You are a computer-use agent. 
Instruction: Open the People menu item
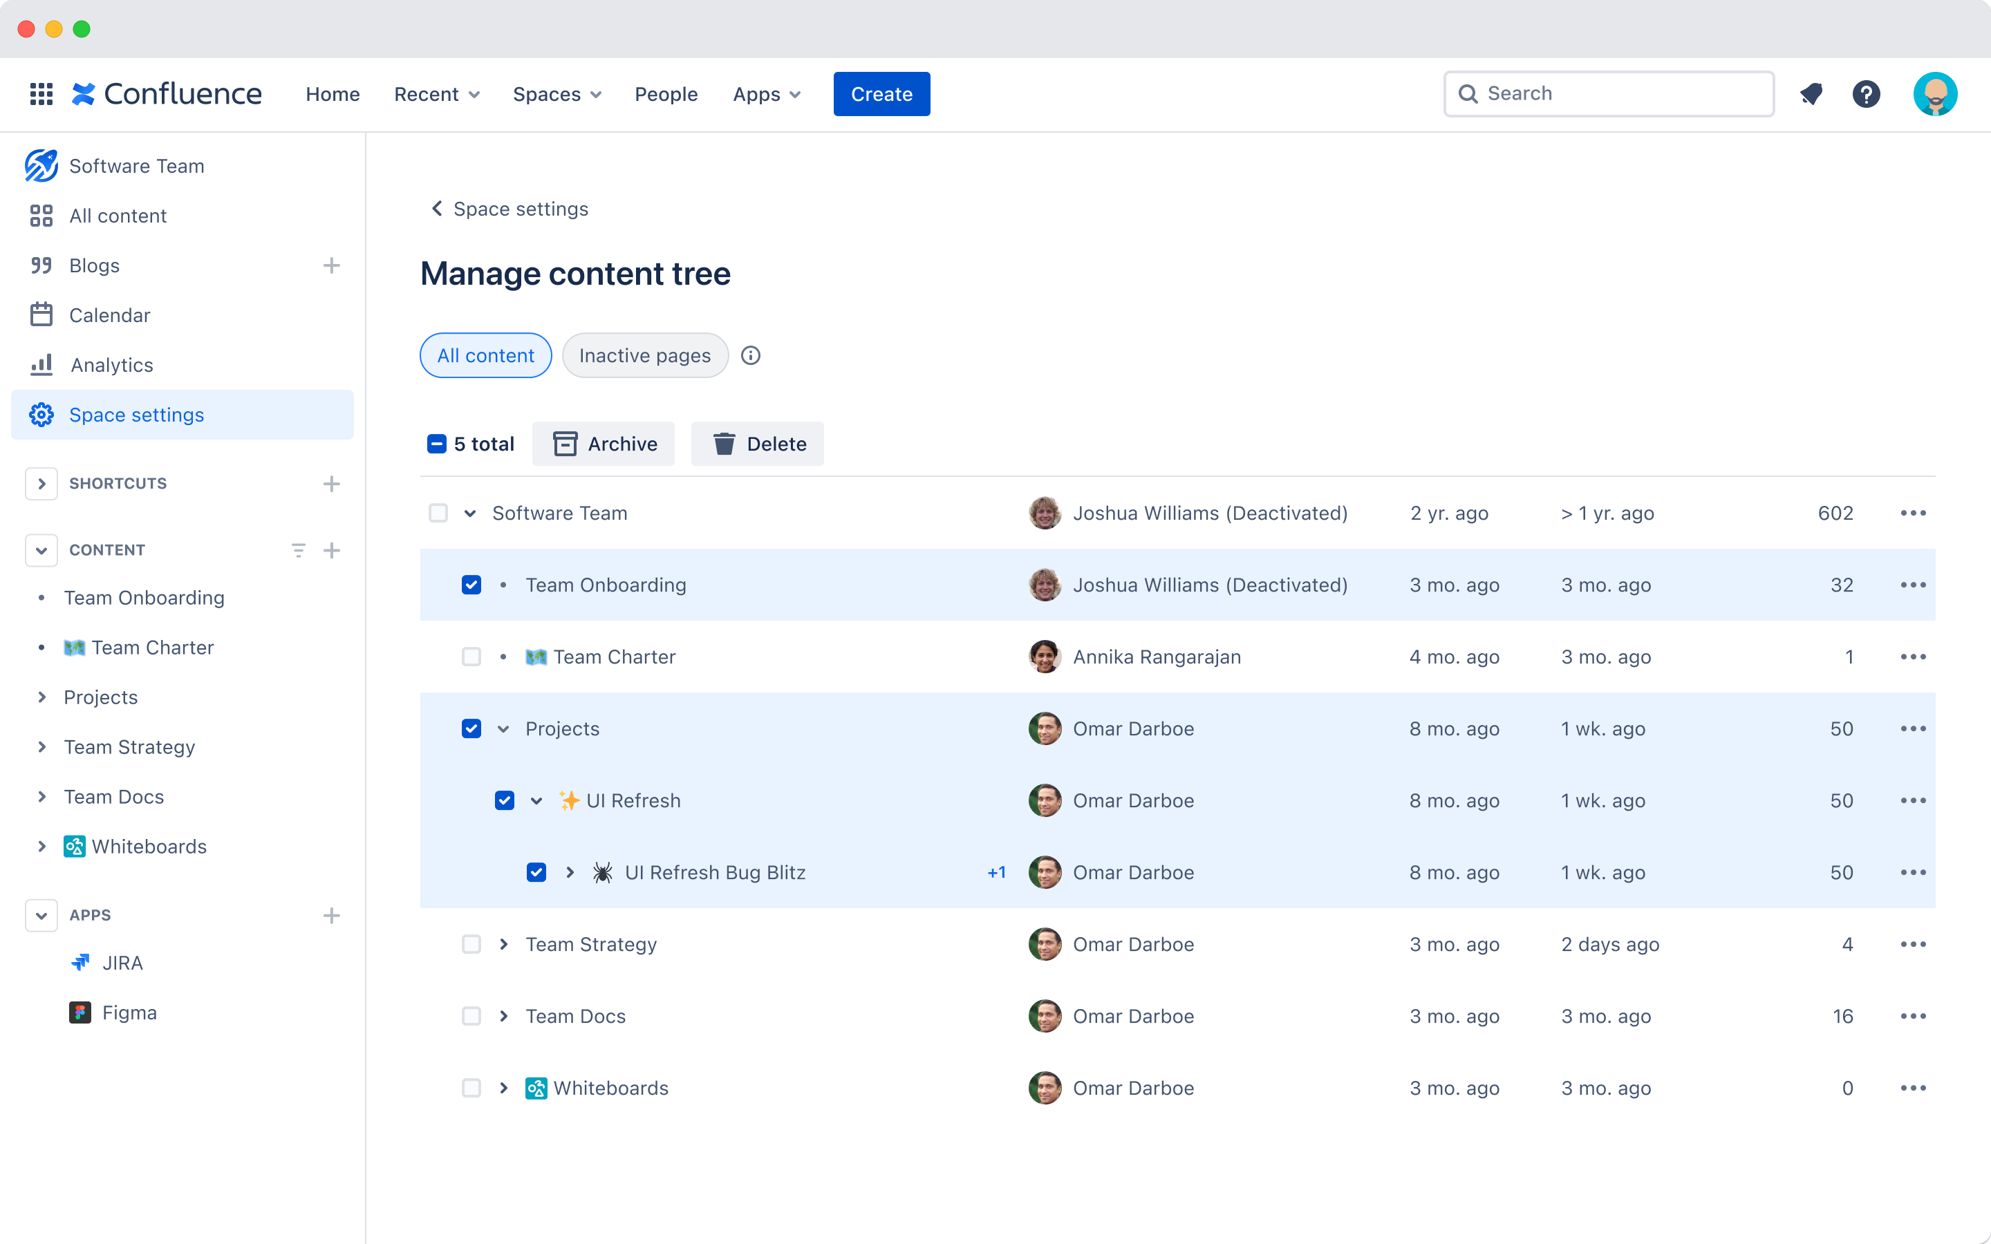coord(666,94)
